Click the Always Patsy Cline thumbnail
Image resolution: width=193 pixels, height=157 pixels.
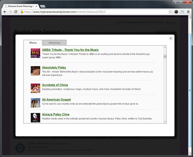pyautogui.click(x=35, y=118)
